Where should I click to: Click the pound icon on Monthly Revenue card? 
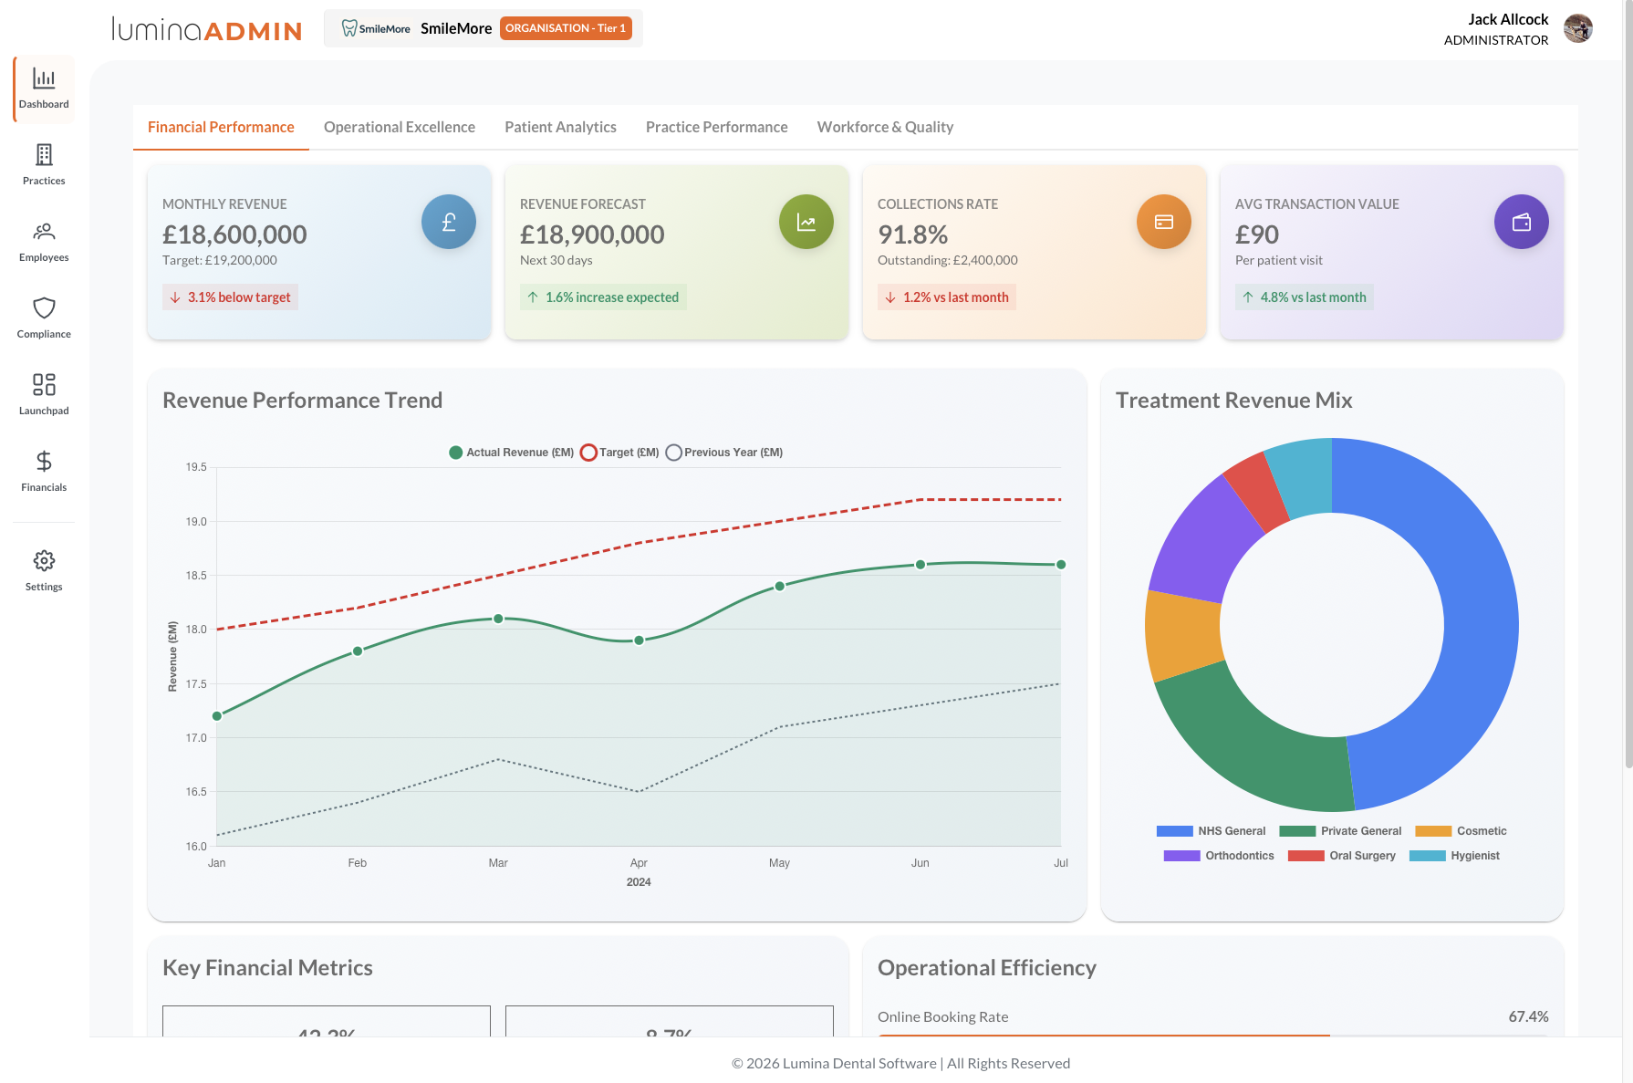(448, 221)
